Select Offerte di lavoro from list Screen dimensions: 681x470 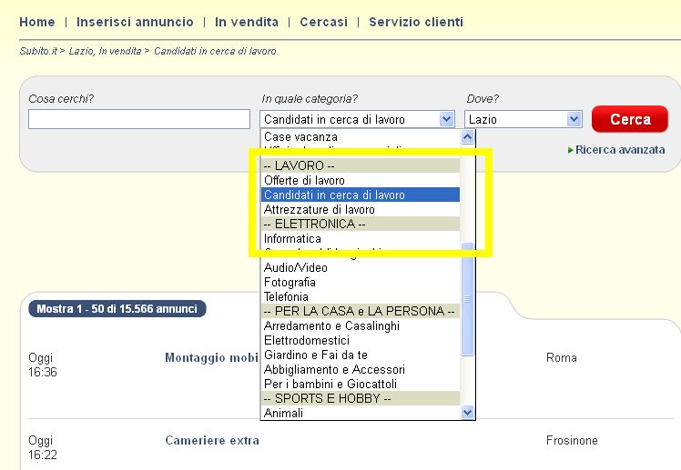pos(304,181)
